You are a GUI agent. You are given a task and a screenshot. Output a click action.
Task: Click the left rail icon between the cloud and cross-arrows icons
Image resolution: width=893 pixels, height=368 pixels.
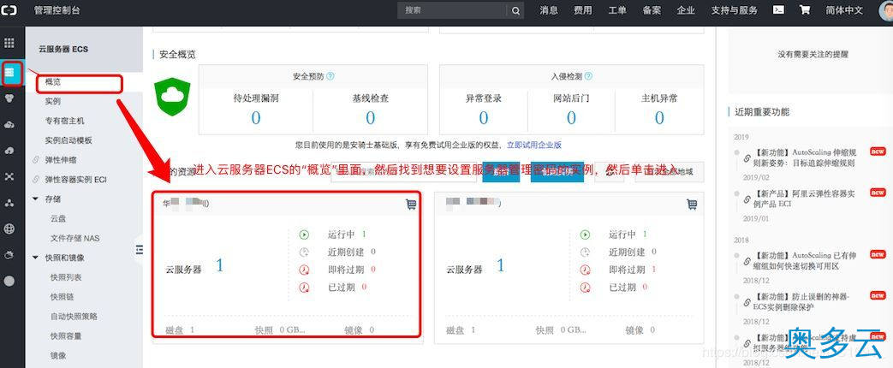point(9,151)
